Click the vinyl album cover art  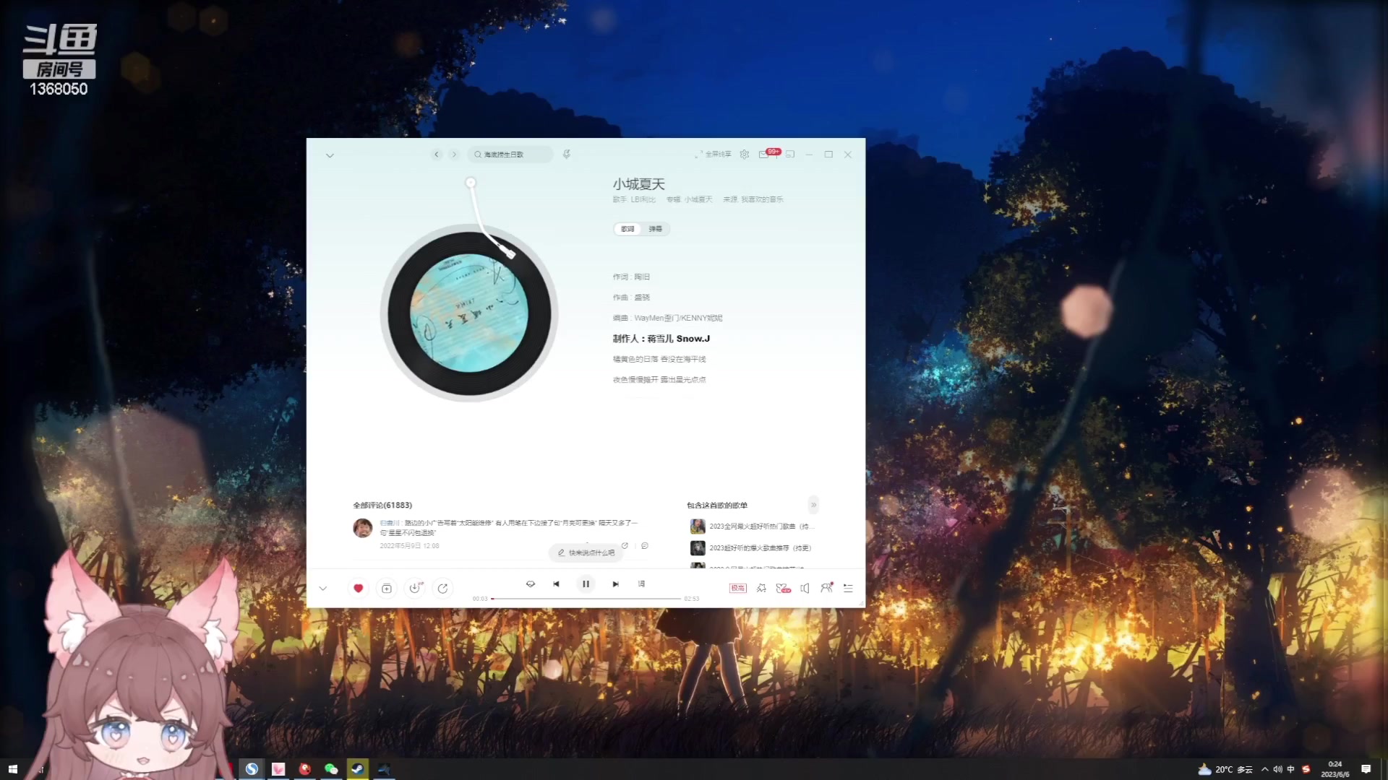point(469,313)
